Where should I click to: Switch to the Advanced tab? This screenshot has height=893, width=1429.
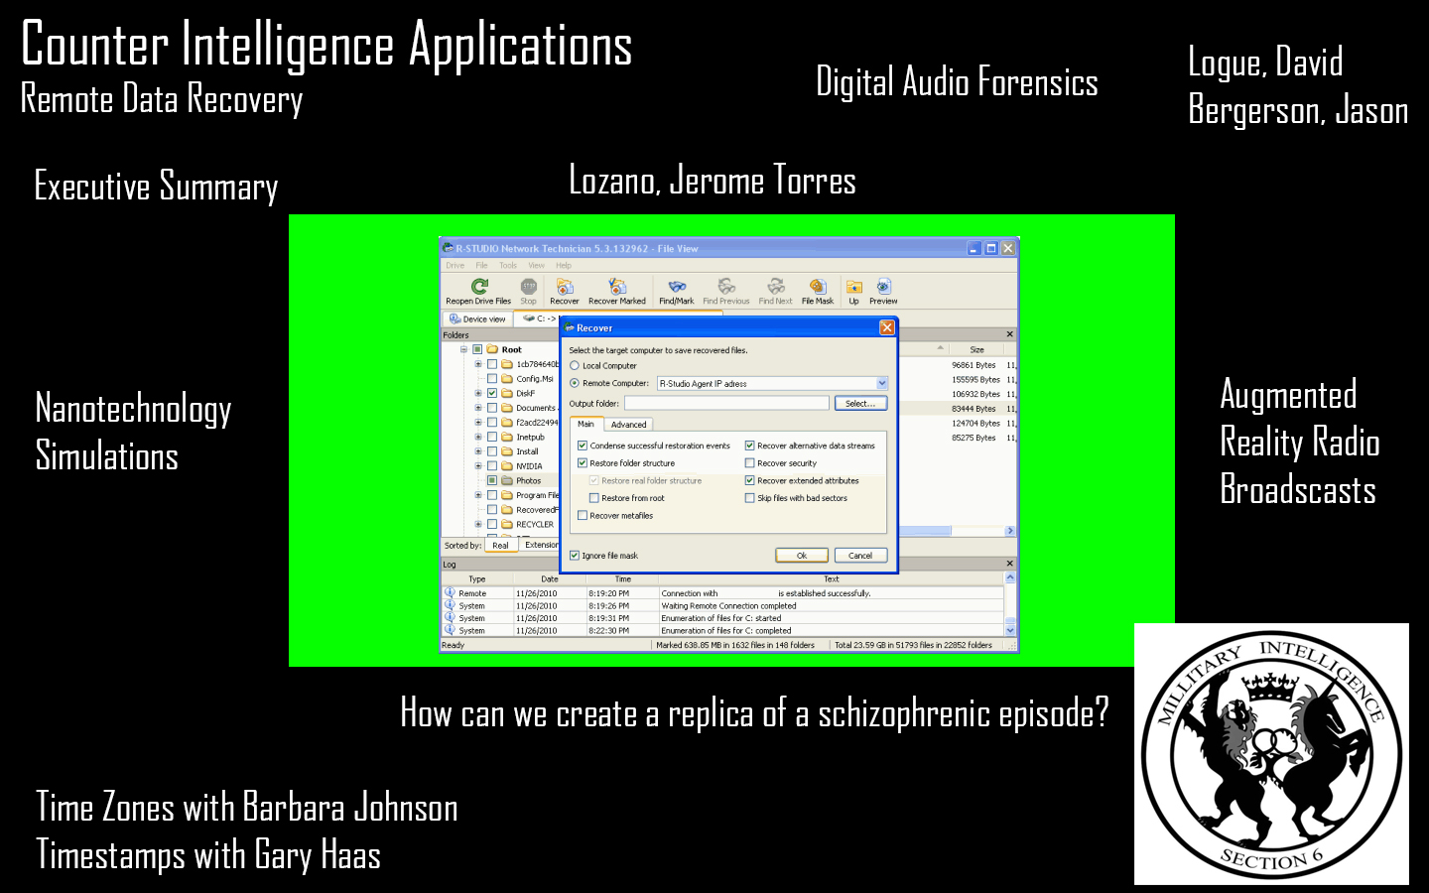(628, 425)
